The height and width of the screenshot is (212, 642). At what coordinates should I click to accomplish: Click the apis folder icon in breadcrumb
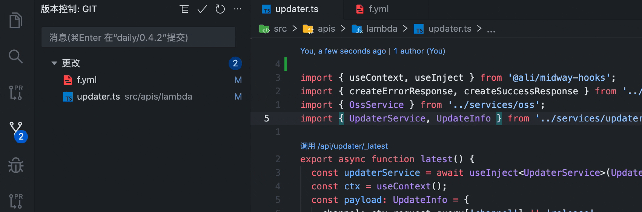tap(308, 29)
